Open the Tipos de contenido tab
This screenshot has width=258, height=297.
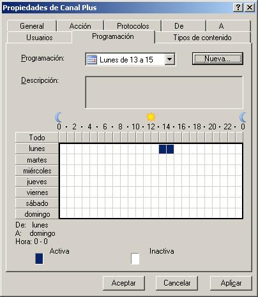(x=202, y=38)
